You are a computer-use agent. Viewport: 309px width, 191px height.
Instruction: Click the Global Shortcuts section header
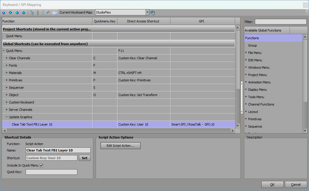tap(119, 44)
